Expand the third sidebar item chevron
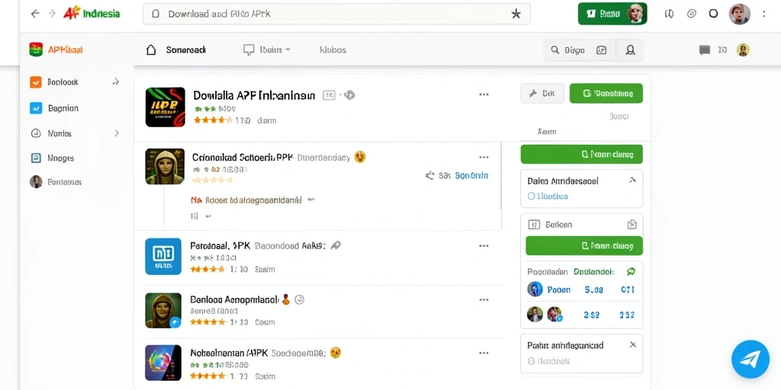 tap(117, 133)
